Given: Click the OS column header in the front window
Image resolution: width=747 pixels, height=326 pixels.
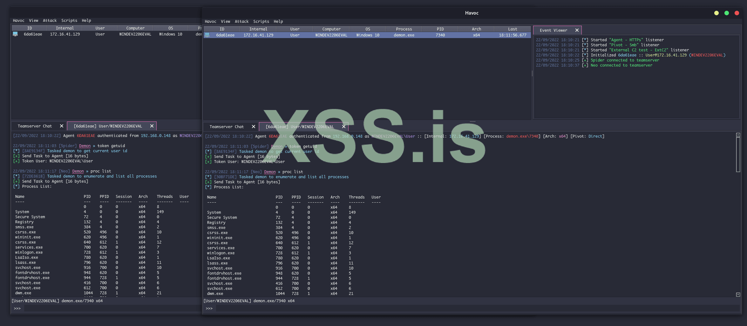Looking at the screenshot, I should (368, 29).
